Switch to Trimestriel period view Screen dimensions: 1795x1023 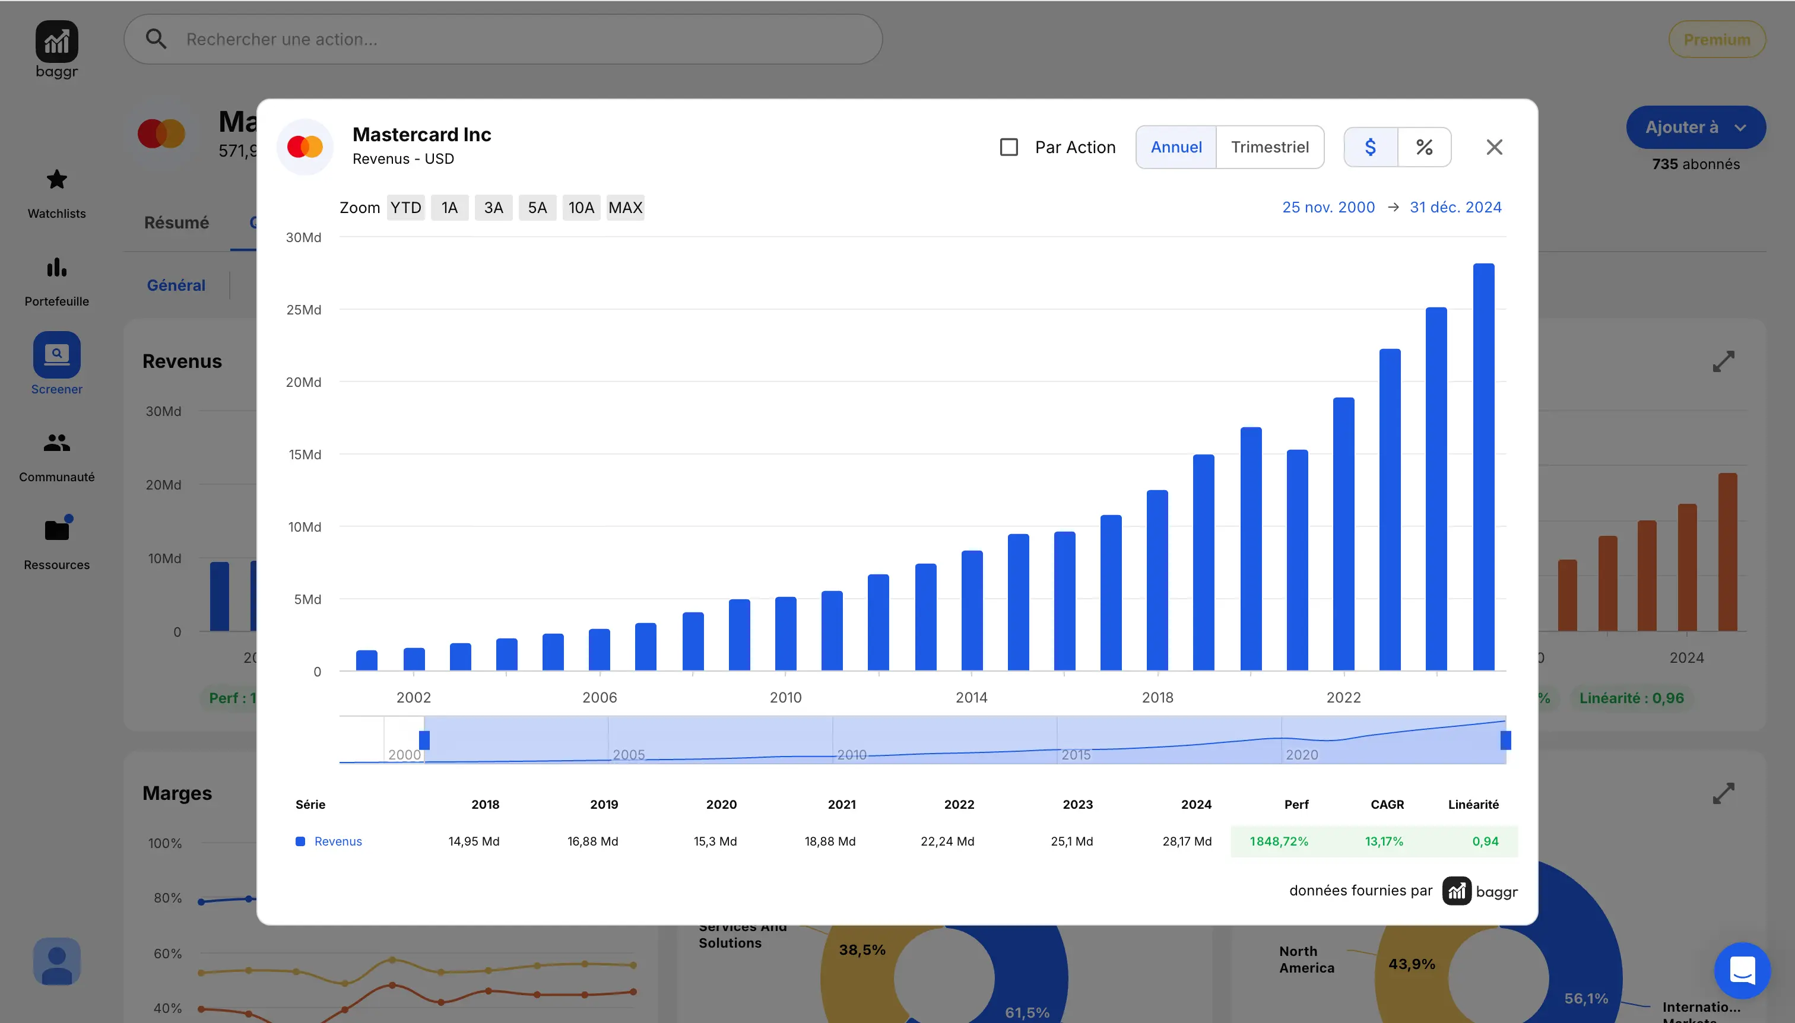click(x=1269, y=147)
